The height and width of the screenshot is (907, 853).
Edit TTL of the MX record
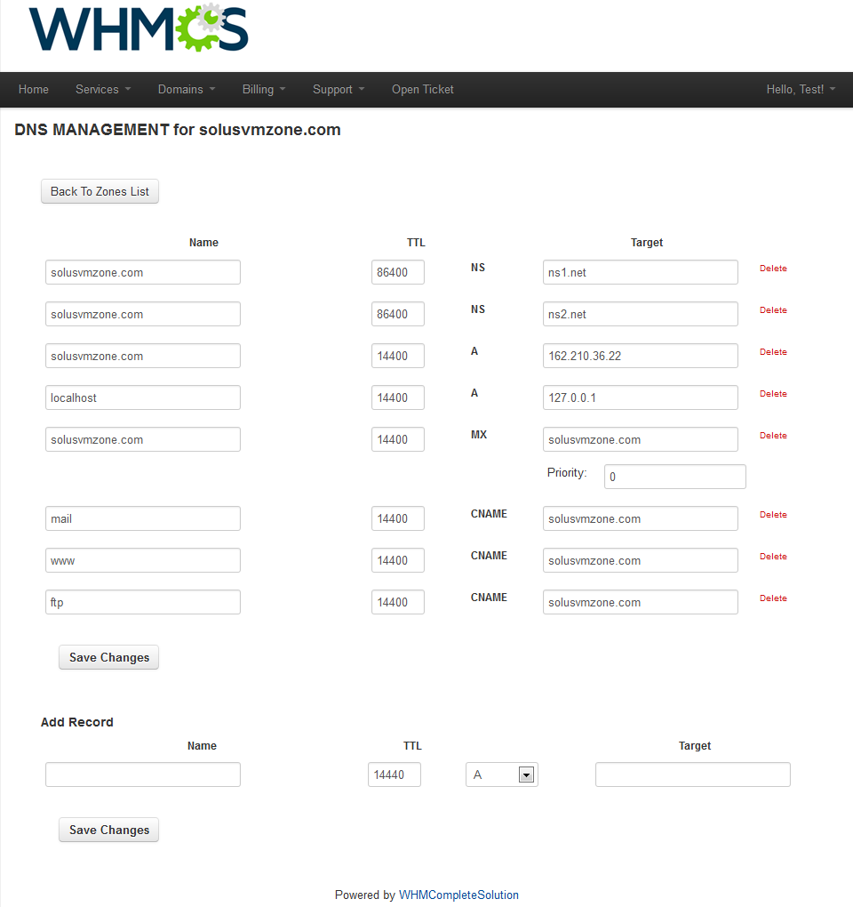click(x=397, y=439)
